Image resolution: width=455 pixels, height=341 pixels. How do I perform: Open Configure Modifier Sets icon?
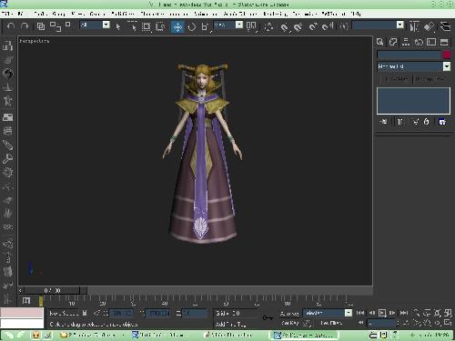click(x=442, y=122)
